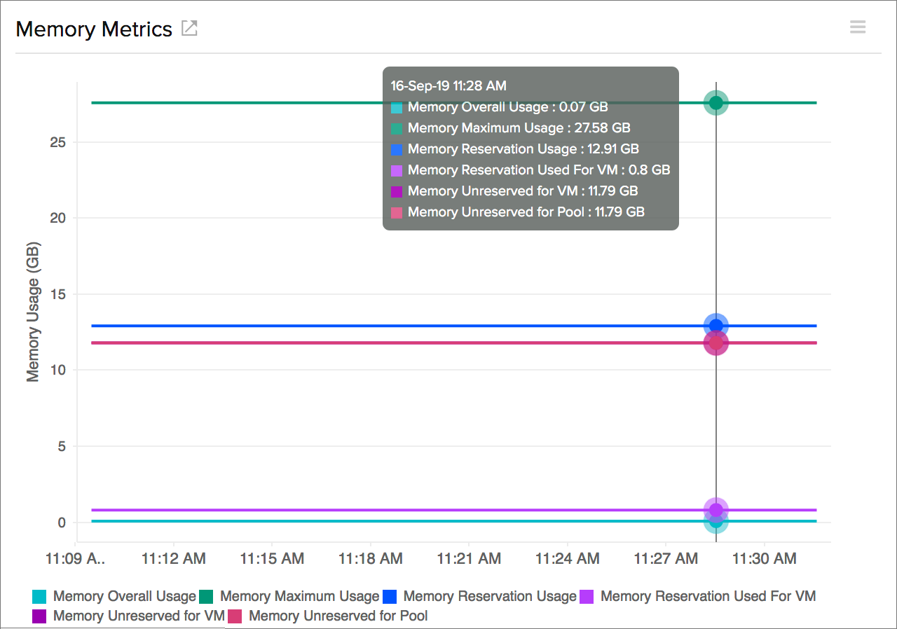897x629 pixels.
Task: Click the Memory Usage (GB) axis title
Action: pyautogui.click(x=32, y=310)
